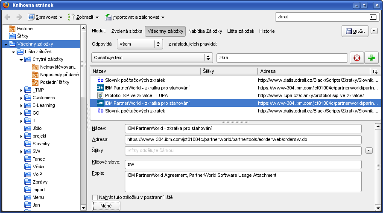Image resolution: width=383 pixels, height=213 pixels.
Task: Click the forward arrow navigation icon
Action: coord(19,17)
